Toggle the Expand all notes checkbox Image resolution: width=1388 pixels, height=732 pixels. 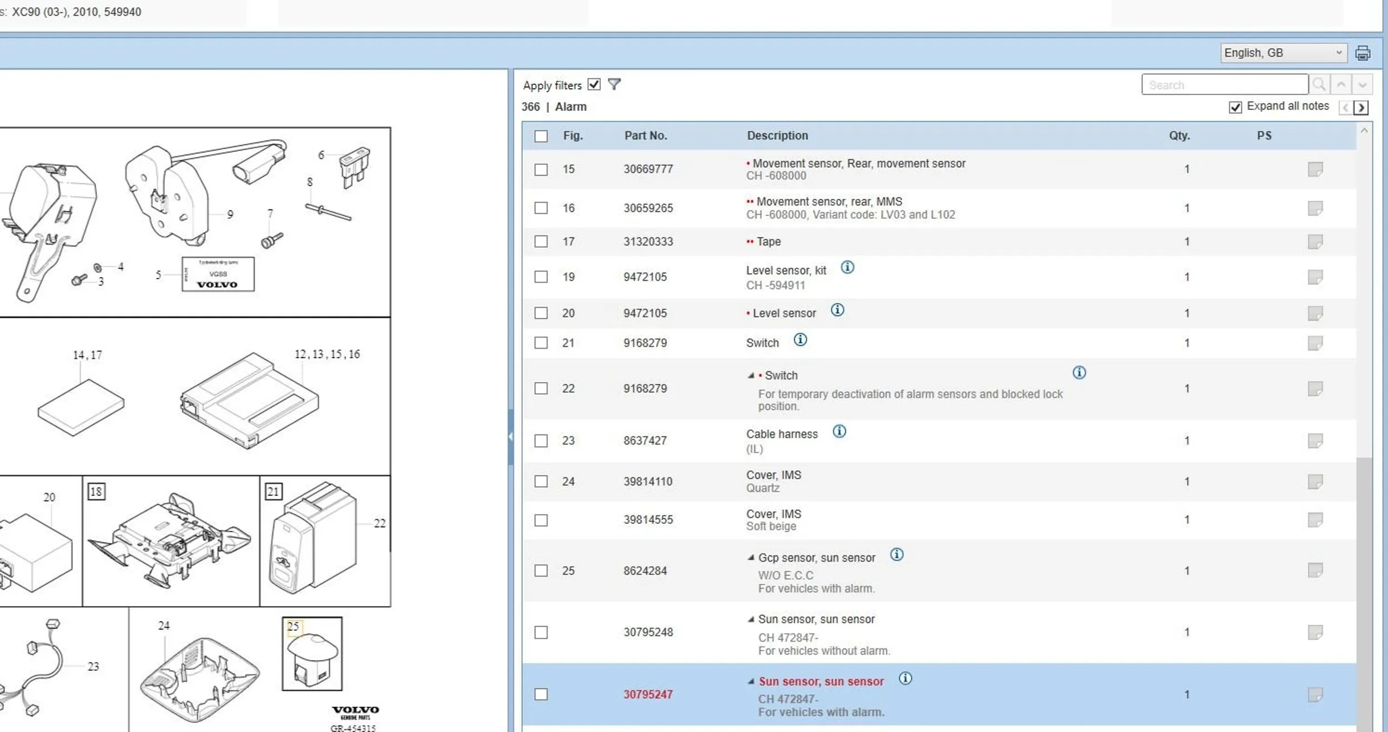pos(1235,107)
